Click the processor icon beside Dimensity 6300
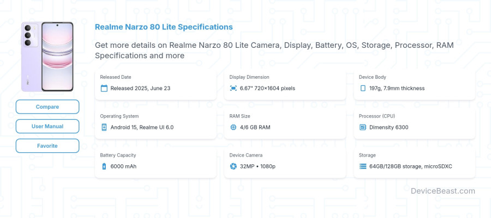This screenshot has height=218, width=491. (x=363, y=127)
